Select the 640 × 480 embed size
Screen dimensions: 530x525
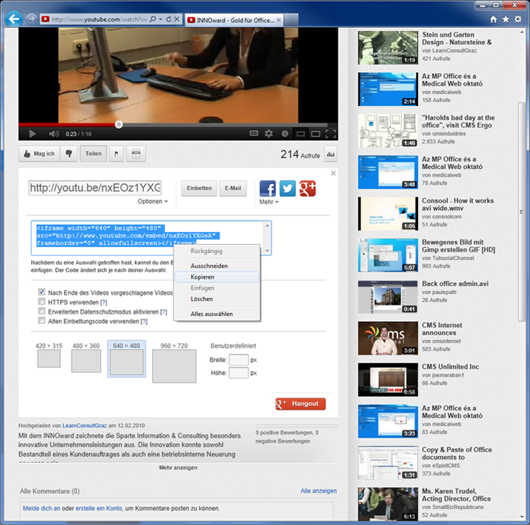[x=126, y=358]
